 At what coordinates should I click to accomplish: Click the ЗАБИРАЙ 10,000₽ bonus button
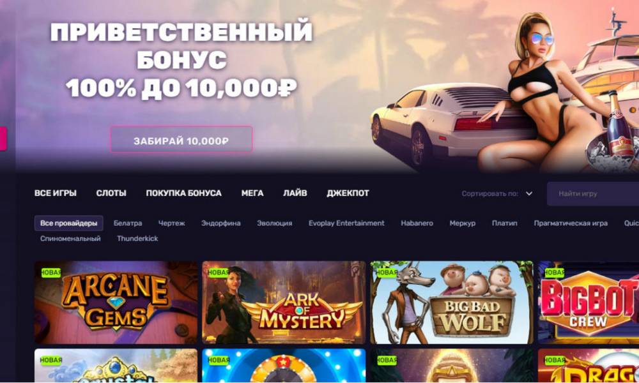(181, 139)
